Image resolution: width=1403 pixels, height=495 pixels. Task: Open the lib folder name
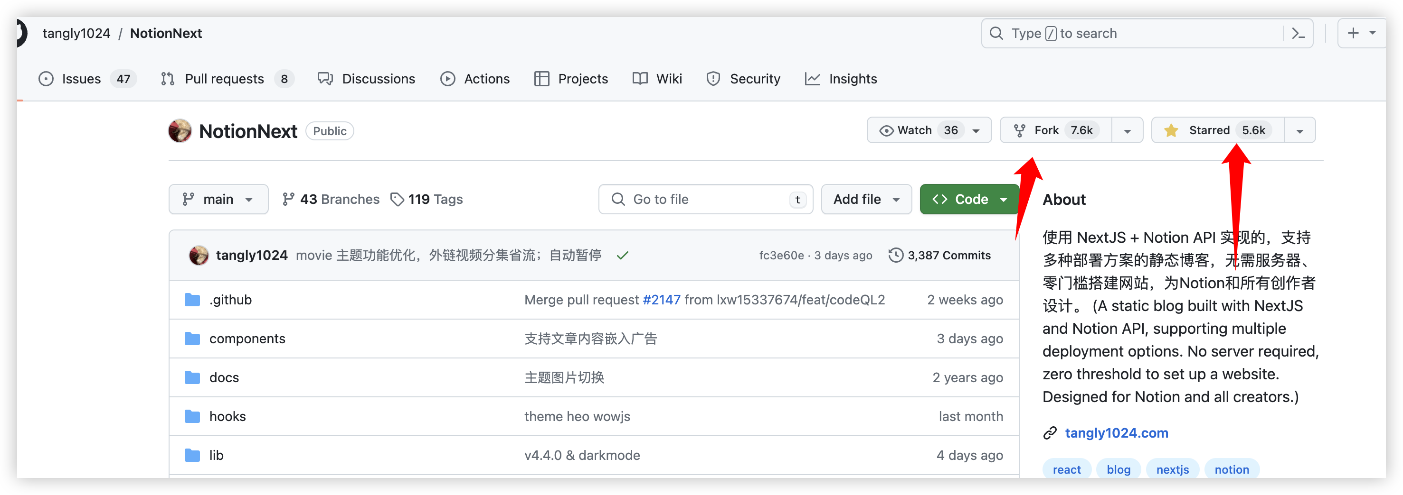[x=216, y=455]
